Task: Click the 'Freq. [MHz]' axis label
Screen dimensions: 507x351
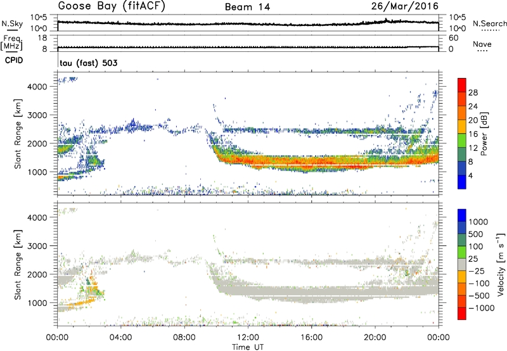Action: click(x=12, y=42)
